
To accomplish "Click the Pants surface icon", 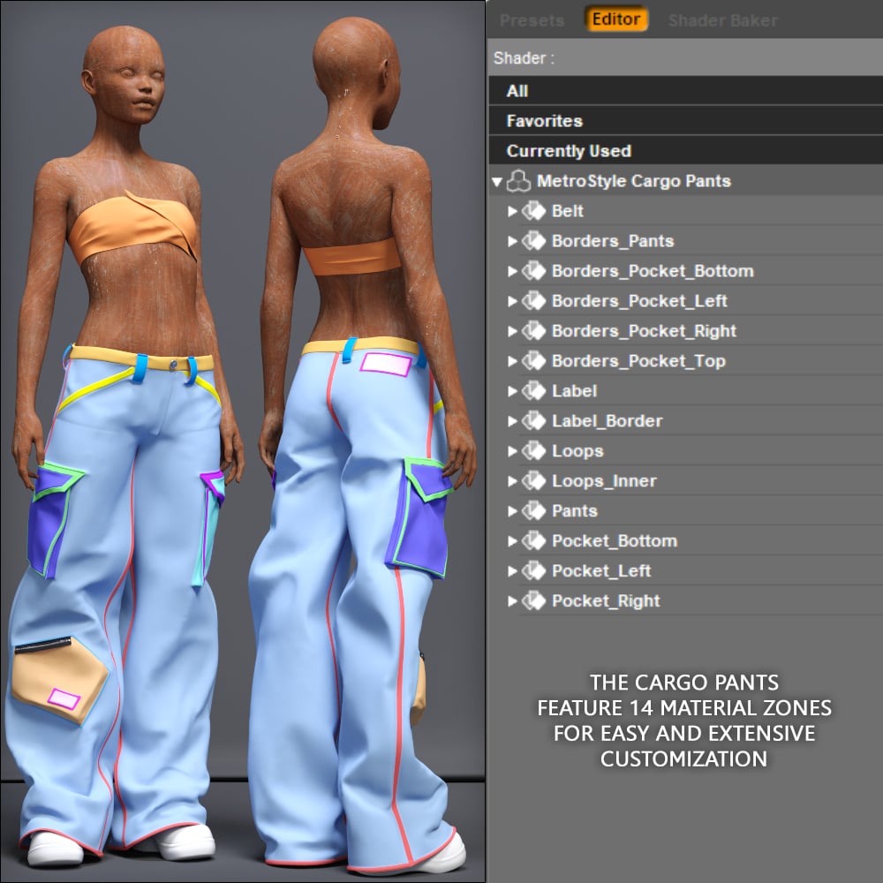I will (x=534, y=510).
